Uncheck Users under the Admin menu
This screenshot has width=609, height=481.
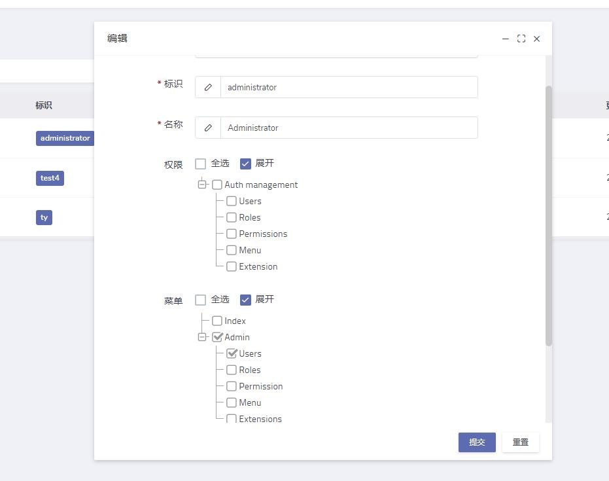[x=232, y=353]
